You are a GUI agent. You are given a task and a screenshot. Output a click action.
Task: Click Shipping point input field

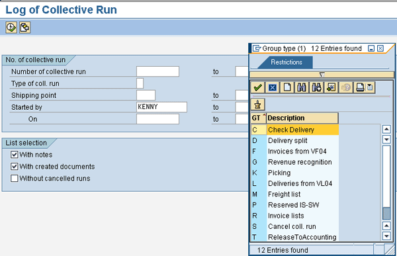click(x=146, y=95)
